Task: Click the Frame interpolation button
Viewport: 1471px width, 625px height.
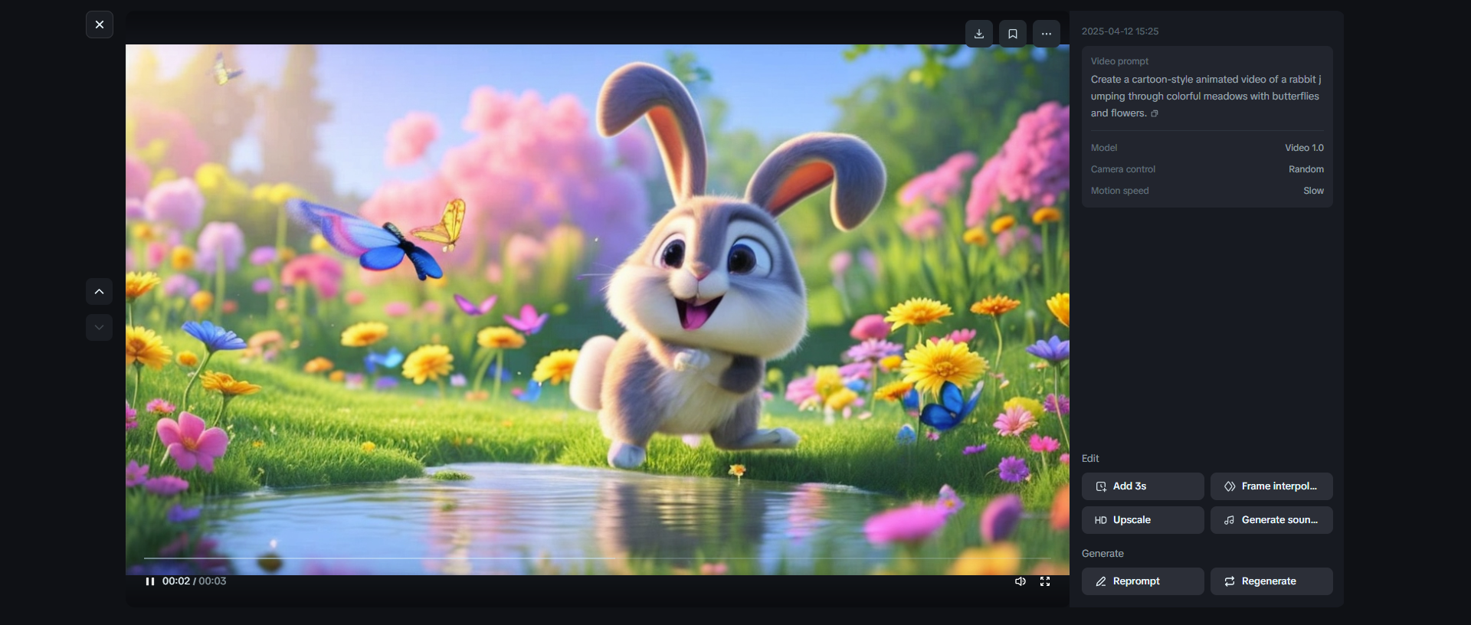Action: [x=1272, y=486]
